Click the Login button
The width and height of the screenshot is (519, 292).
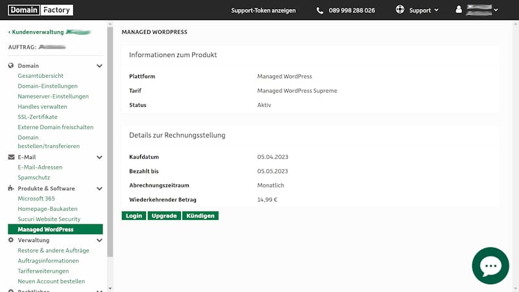tap(134, 215)
